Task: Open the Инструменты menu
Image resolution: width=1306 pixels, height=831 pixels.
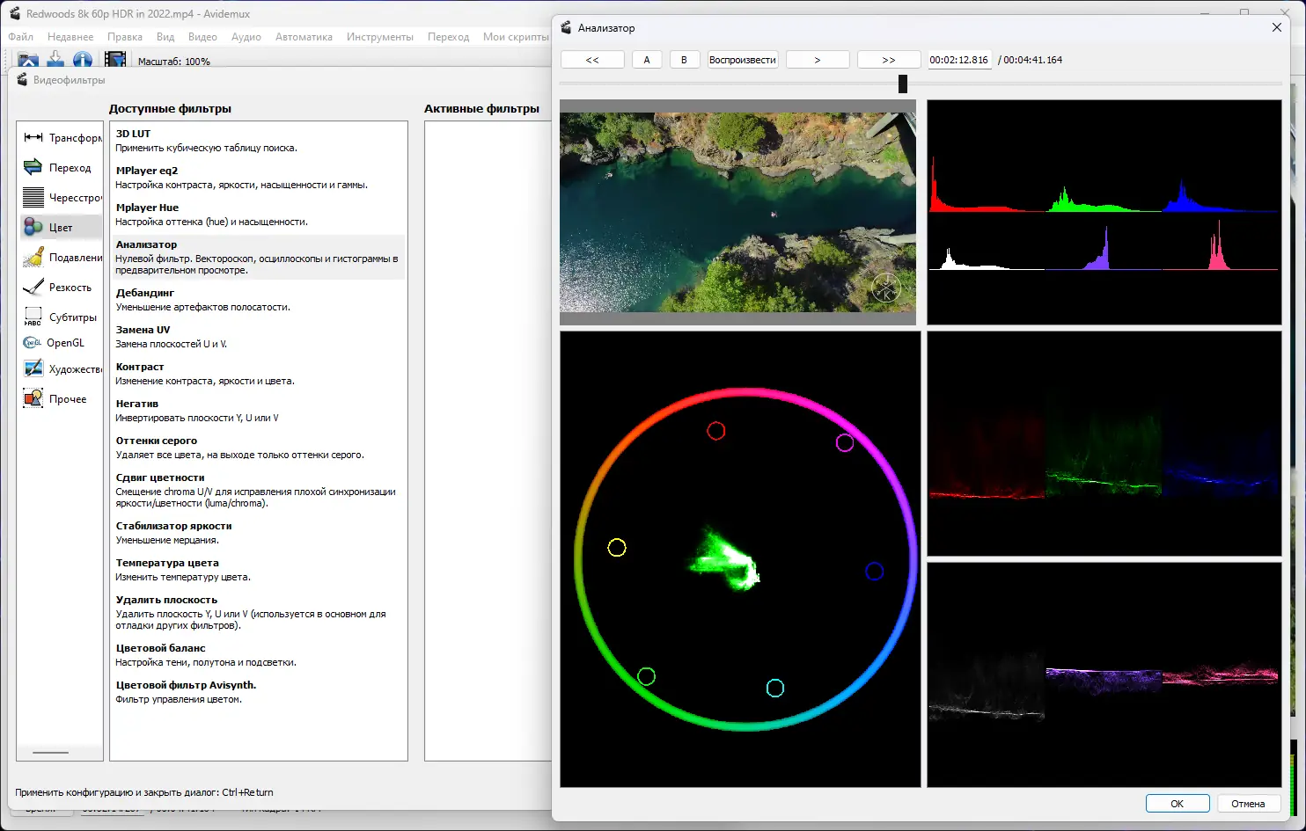Action: 379,37
